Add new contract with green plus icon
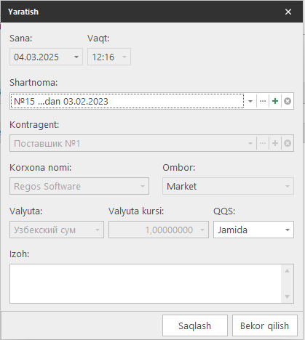 [275, 101]
